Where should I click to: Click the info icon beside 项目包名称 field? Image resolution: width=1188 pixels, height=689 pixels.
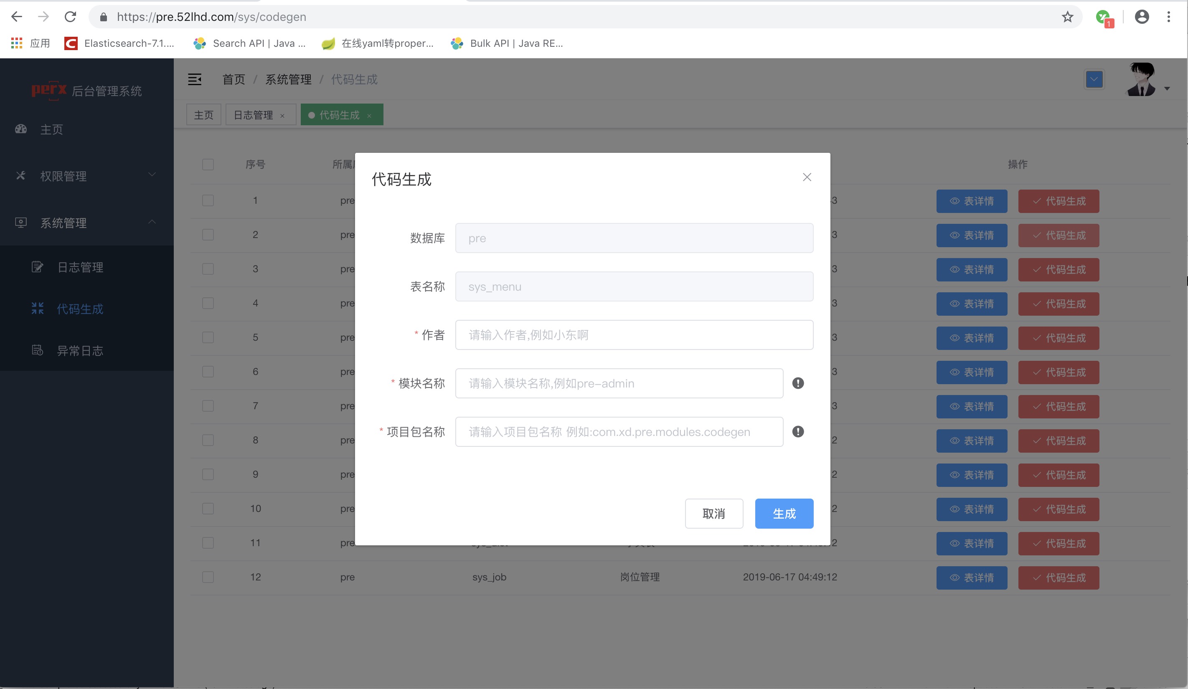click(798, 432)
